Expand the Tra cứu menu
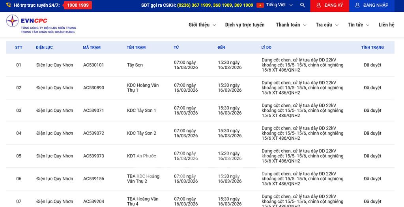Image resolution: width=404 pixels, height=207 pixels. (327, 25)
